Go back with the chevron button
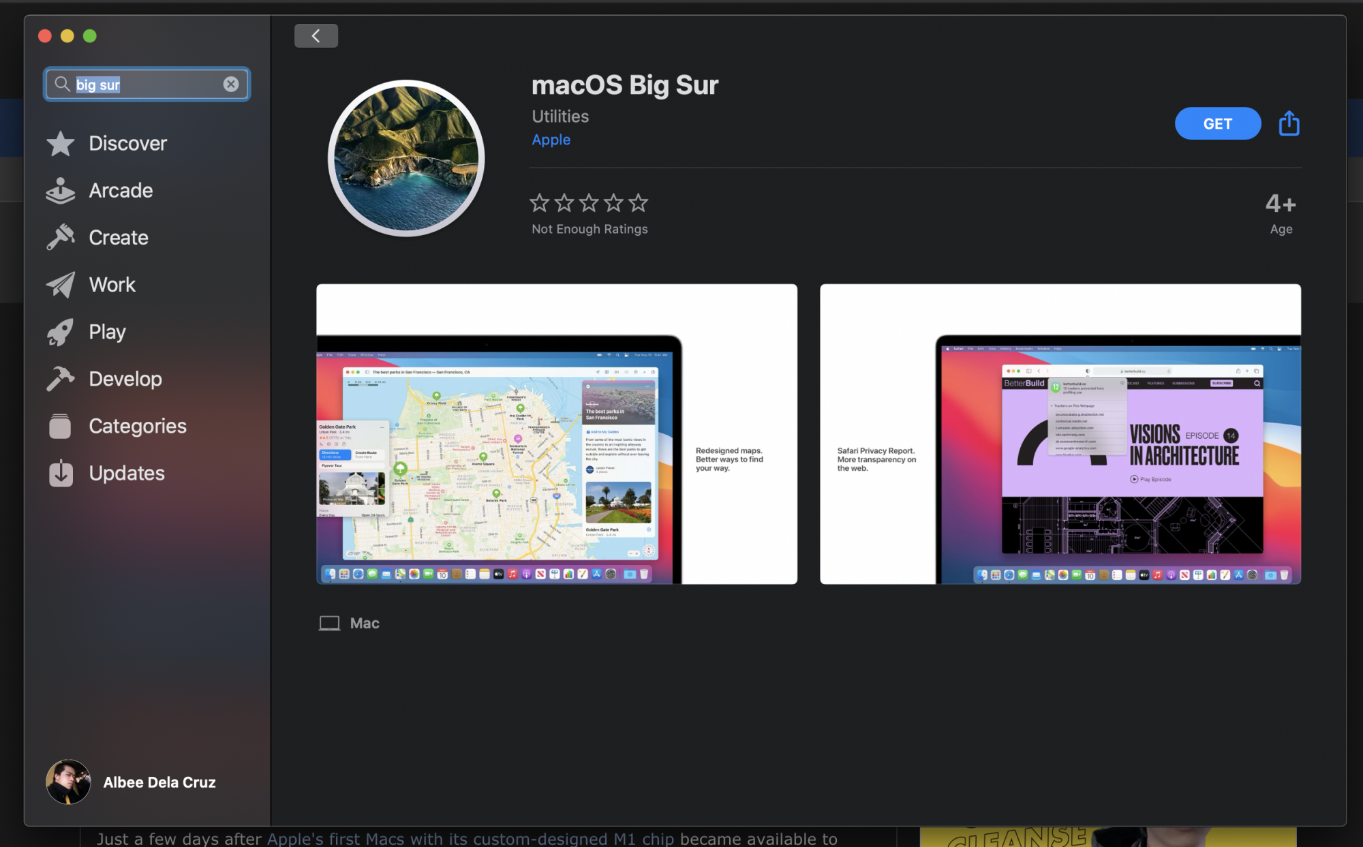1363x847 pixels. (316, 36)
